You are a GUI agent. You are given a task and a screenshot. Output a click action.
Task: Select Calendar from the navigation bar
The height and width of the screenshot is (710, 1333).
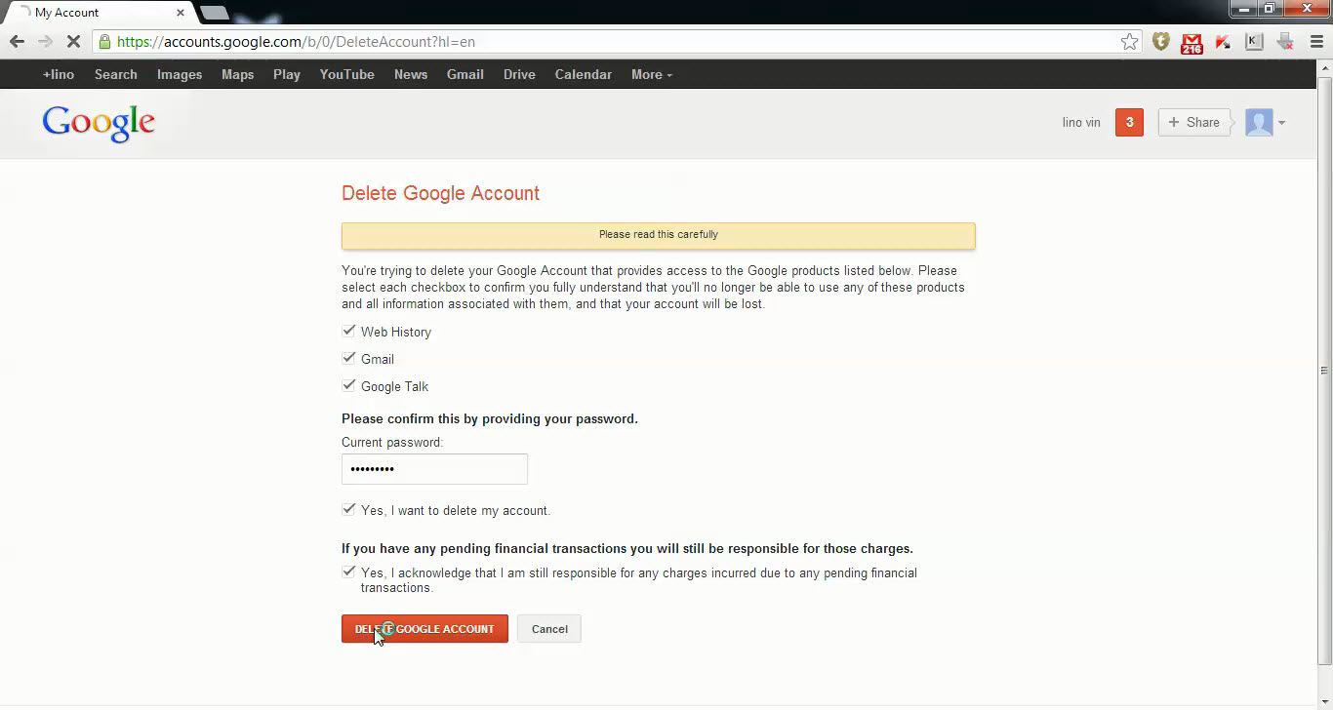click(583, 74)
